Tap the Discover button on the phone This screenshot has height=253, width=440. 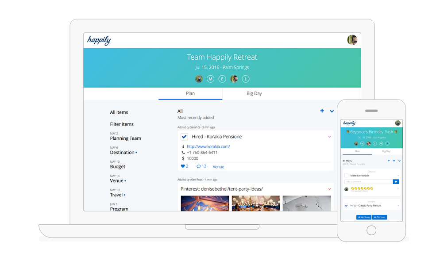tap(380, 217)
